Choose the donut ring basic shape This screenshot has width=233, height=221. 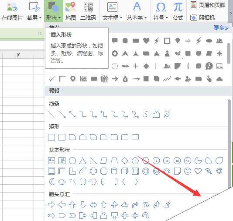click(146, 171)
